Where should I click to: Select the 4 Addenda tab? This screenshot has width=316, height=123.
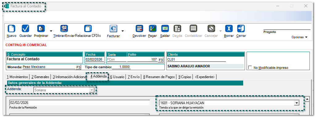pos(98,76)
